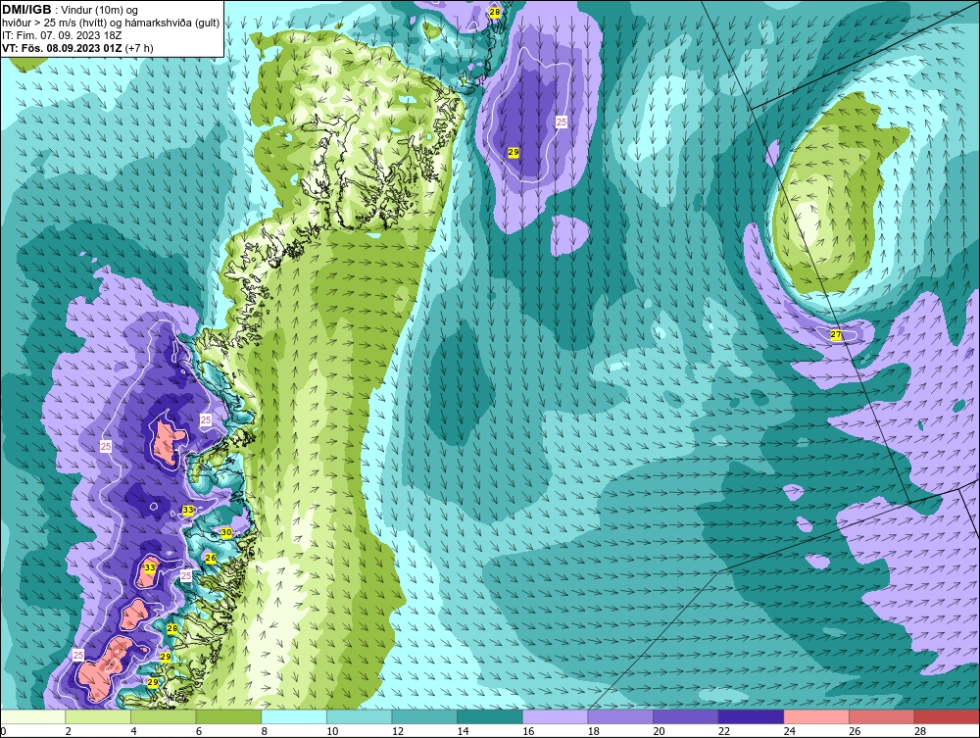This screenshot has height=738, width=980.
Task: Click the white 25 label next to the lowest pink patch
Action: 78,655
